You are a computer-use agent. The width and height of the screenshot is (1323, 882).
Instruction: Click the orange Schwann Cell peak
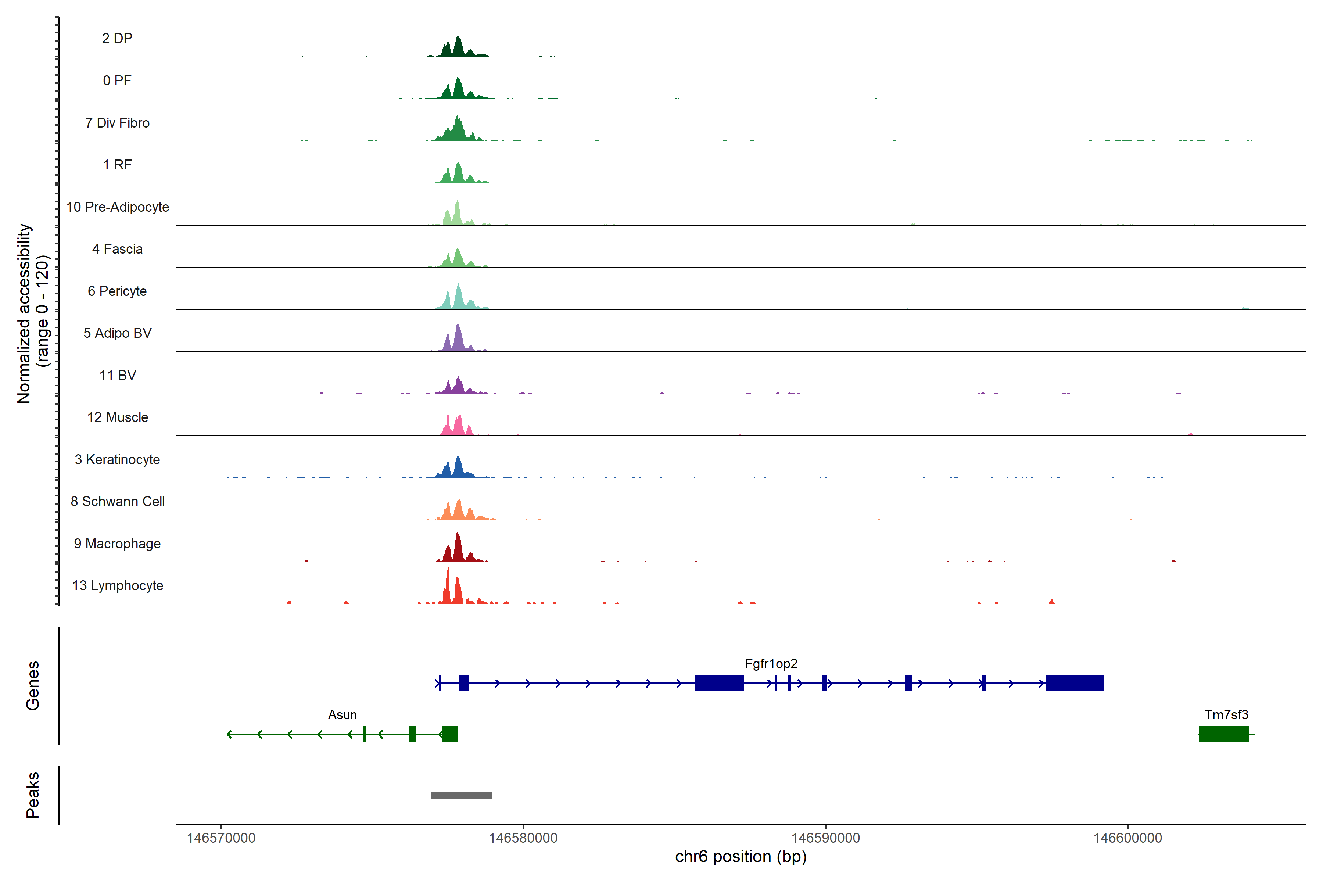tap(458, 511)
